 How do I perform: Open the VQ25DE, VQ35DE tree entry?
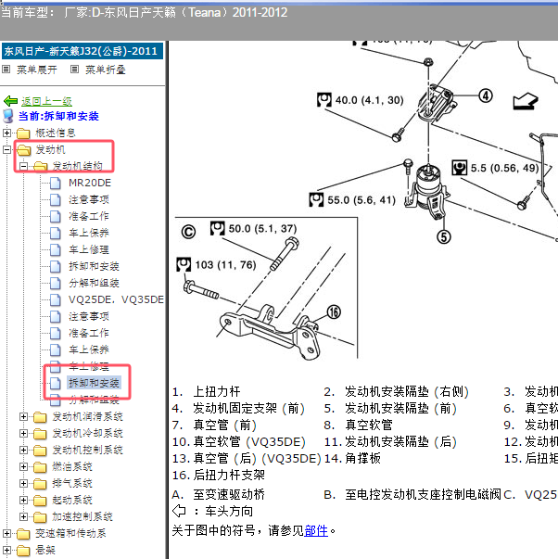point(116,299)
